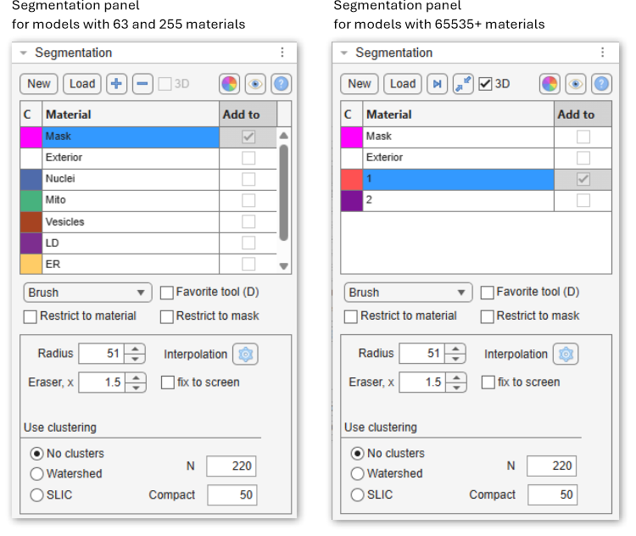Screen dimensions: 636x536
Task: Click material list scrollbar up arrow
Action: pyautogui.click(x=284, y=136)
